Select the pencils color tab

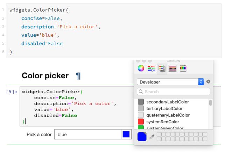coord(183,68)
